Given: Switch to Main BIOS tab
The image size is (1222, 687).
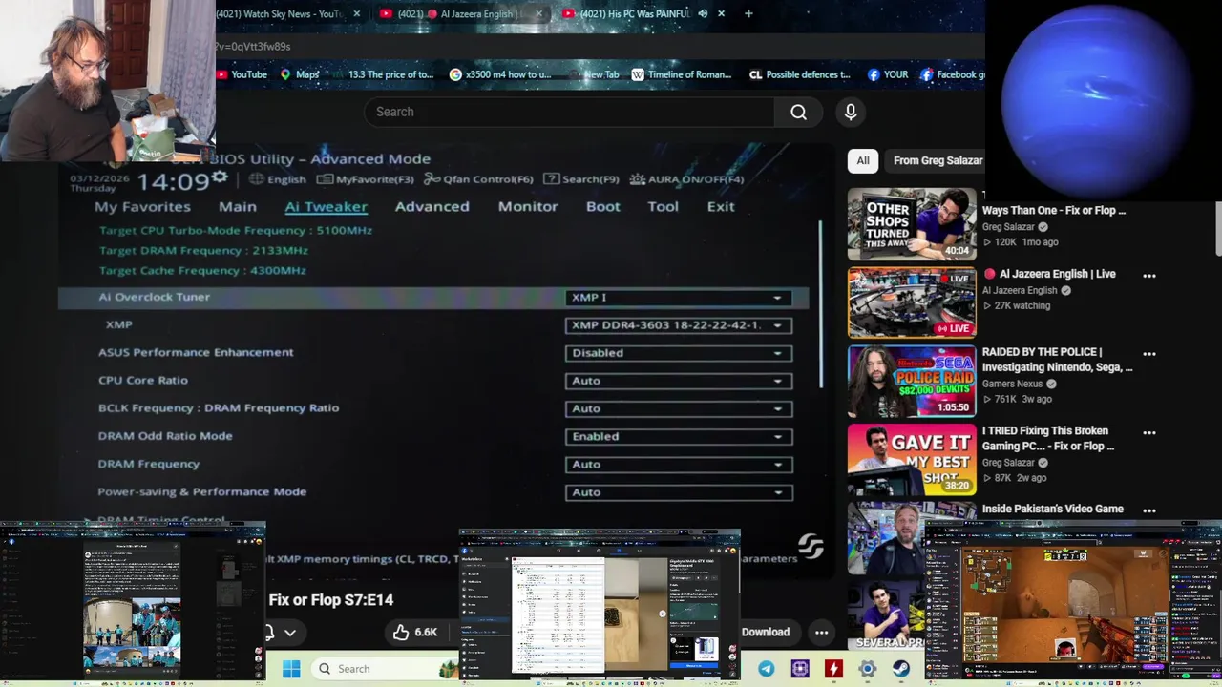Looking at the screenshot, I should pos(238,206).
